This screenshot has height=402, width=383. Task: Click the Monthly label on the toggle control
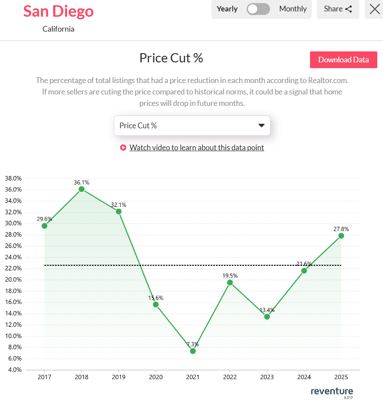pyautogui.click(x=293, y=9)
